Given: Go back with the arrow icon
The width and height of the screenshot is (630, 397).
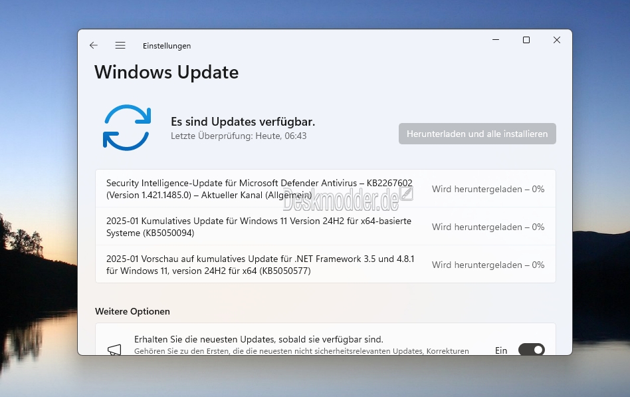Looking at the screenshot, I should [94, 45].
